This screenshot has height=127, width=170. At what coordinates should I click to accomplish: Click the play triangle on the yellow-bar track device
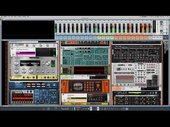coord(65,100)
